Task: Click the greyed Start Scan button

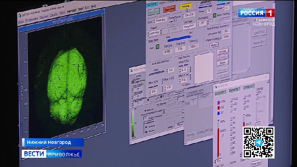Action: (x=153, y=12)
